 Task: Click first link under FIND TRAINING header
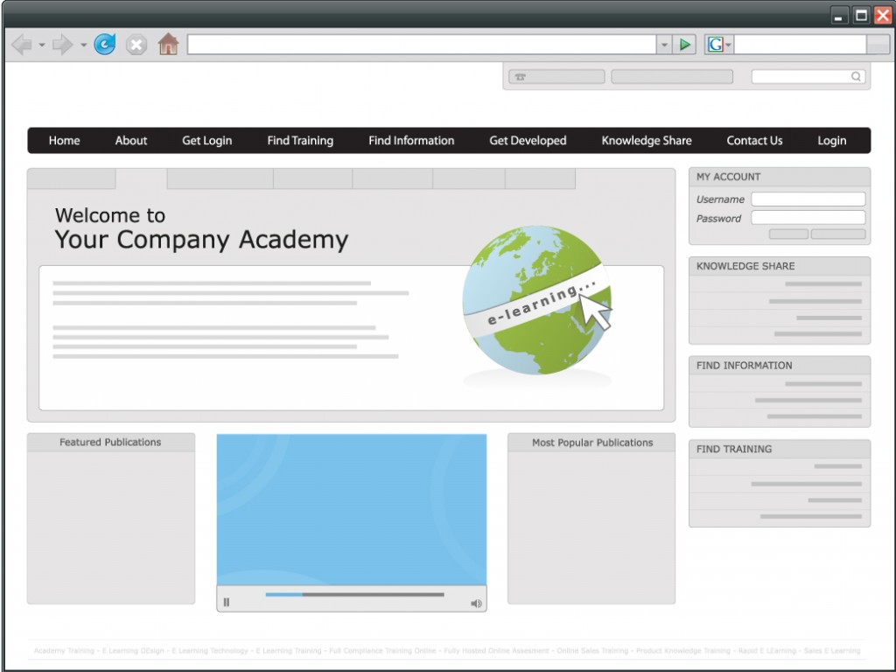(837, 466)
